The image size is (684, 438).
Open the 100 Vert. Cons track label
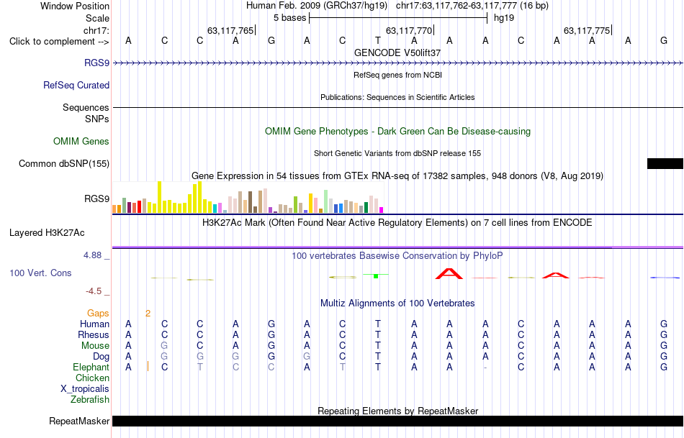tap(40, 273)
